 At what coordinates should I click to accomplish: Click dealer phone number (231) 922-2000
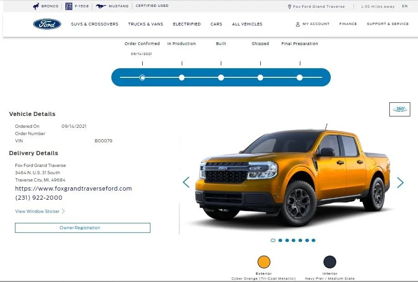click(x=39, y=198)
